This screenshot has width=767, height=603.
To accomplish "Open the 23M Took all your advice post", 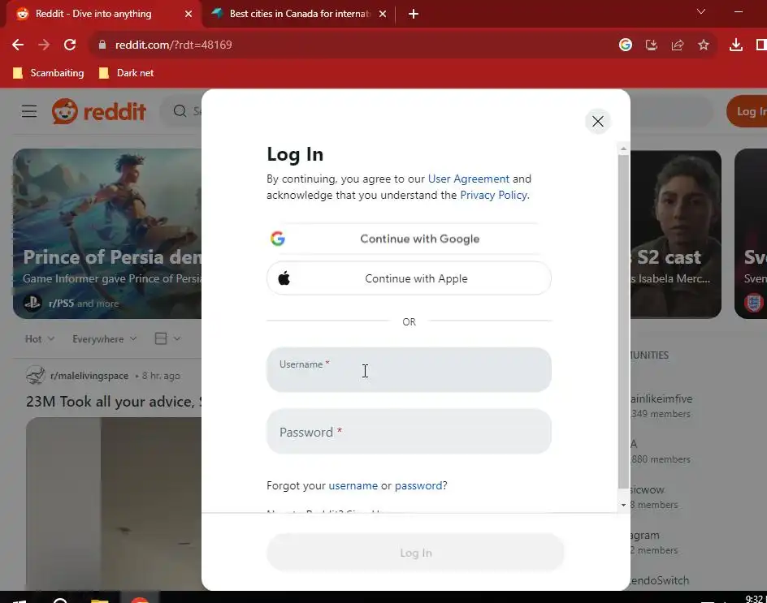I will click(x=114, y=402).
